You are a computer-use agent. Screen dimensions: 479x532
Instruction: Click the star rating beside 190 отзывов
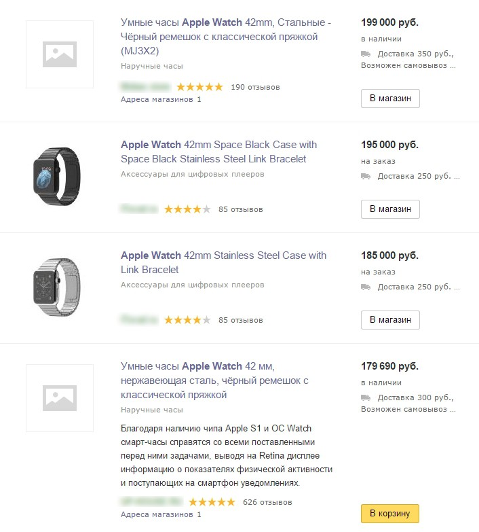(199, 87)
